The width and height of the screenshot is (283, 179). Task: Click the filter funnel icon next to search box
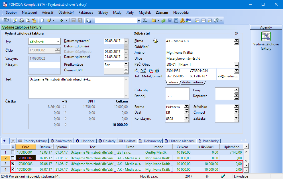145,21
